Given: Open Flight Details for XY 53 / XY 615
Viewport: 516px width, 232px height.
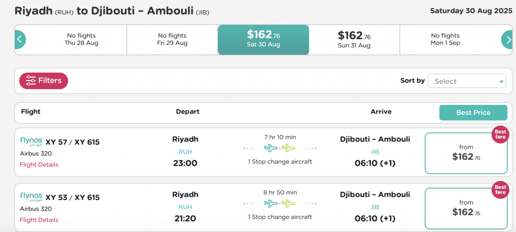Looking at the screenshot, I should coord(39,220).
